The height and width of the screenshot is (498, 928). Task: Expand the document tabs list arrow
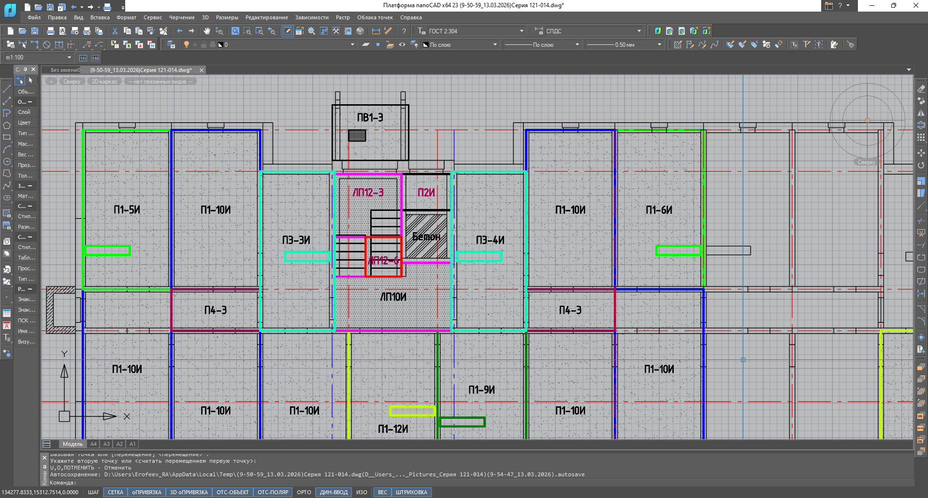pyautogui.click(x=909, y=70)
